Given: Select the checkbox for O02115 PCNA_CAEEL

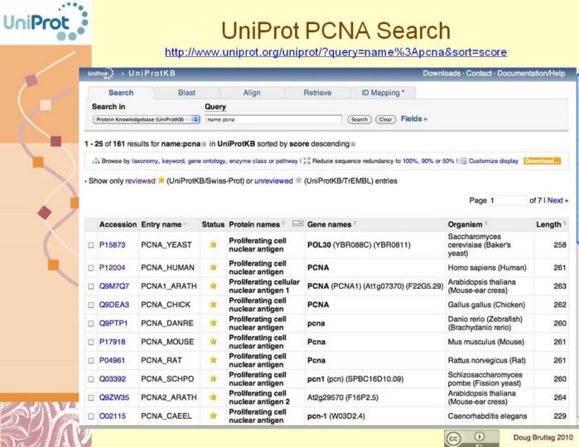Looking at the screenshot, I should [x=91, y=416].
